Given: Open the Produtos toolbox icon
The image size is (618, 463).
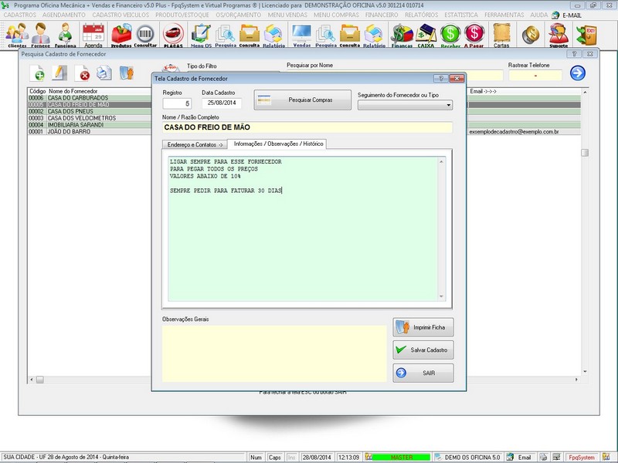Looking at the screenshot, I should tap(121, 35).
